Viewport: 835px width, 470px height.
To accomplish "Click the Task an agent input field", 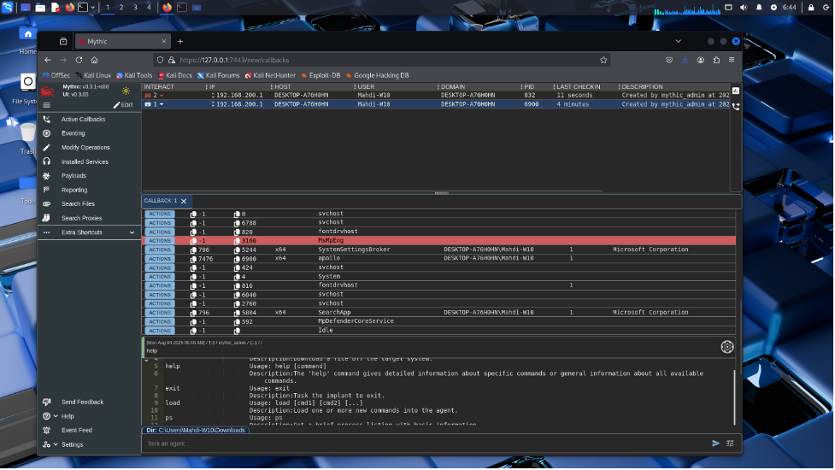I will 426,444.
